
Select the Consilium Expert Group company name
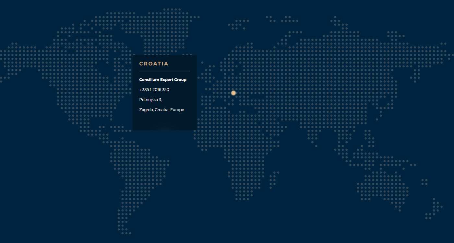(163, 80)
